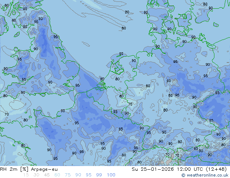Click the "Su 25-01-2026 12:00 UTC (12+48)" timestamp
The height and width of the screenshot is (178, 230).
[179, 169]
